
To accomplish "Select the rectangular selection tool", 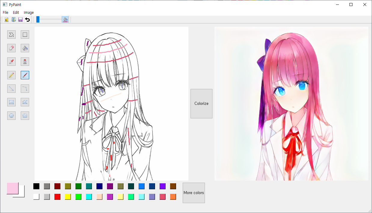I will tap(25, 35).
